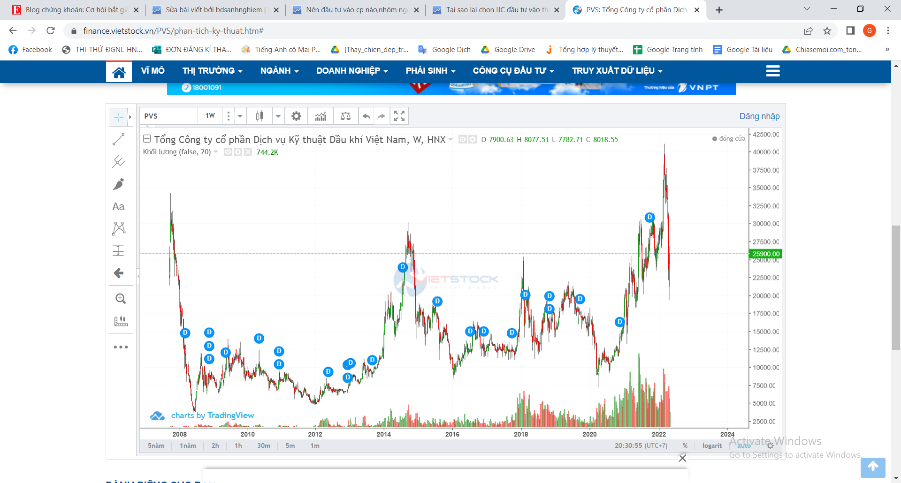Open the browser side panel
This screenshot has width=901, height=483.
click(850, 31)
